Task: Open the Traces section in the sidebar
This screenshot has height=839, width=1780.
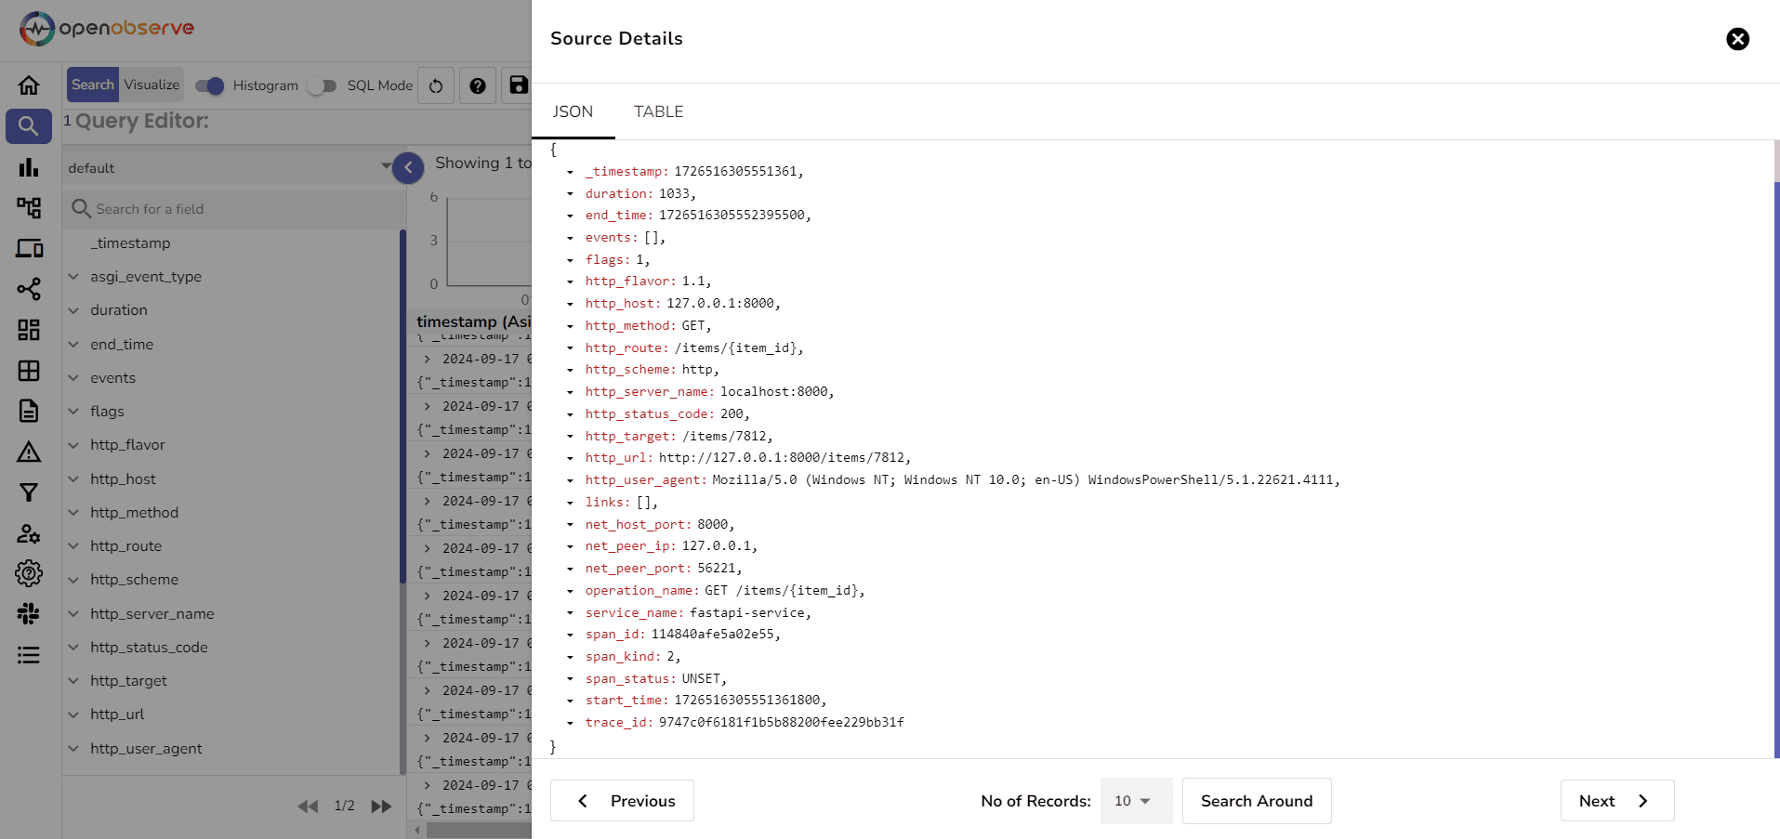Action: click(x=29, y=207)
